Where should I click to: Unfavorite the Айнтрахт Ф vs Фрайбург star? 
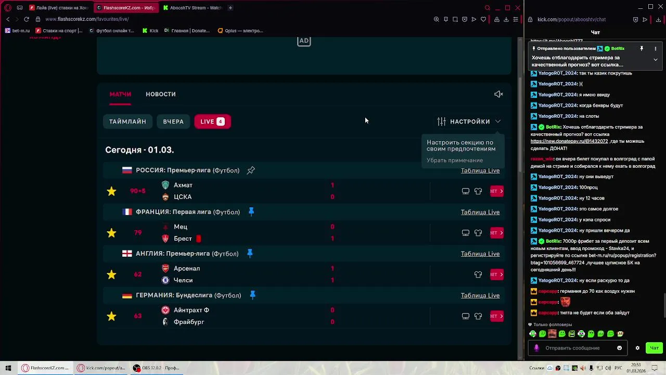pos(111,316)
